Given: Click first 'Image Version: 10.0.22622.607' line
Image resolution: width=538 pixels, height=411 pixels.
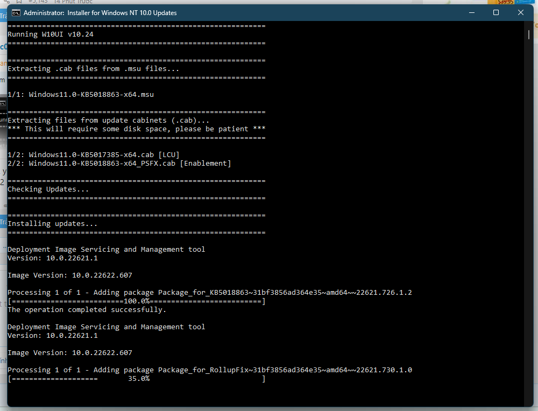Looking at the screenshot, I should pos(69,275).
